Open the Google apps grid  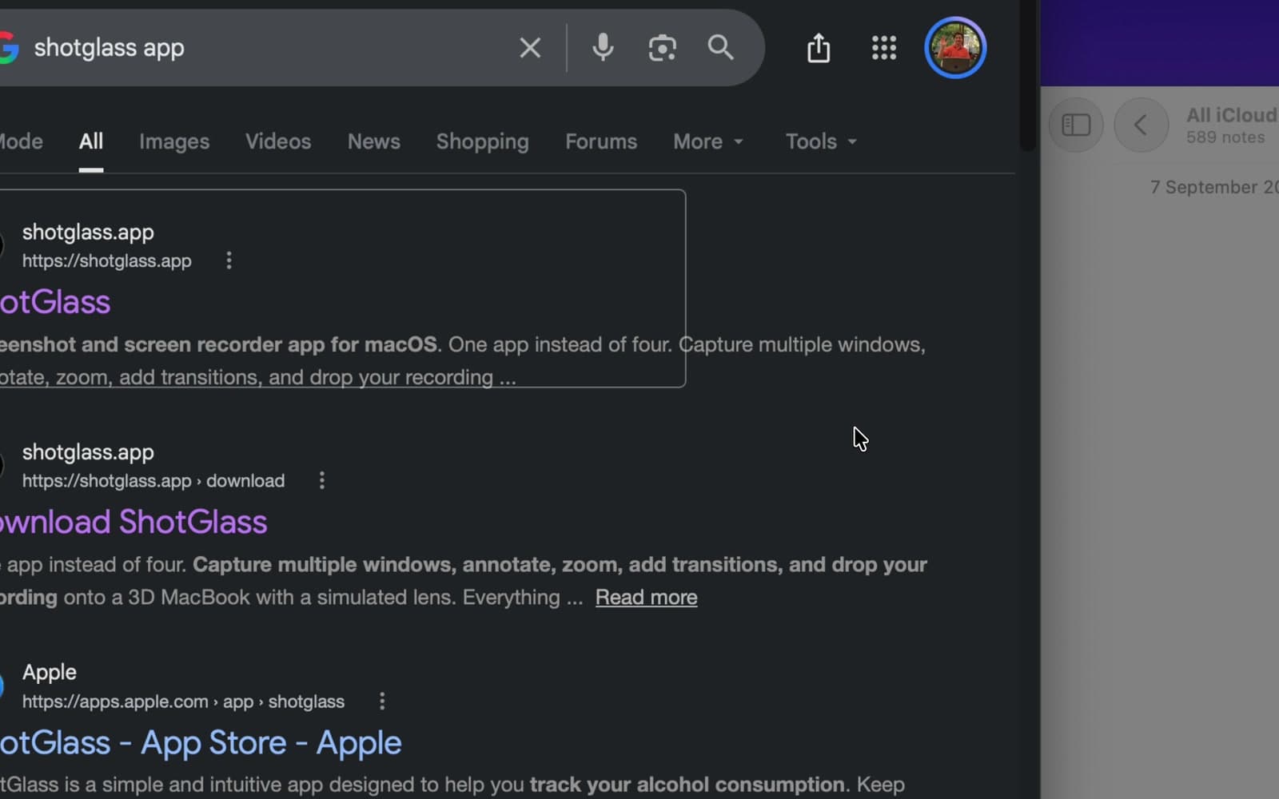point(884,48)
